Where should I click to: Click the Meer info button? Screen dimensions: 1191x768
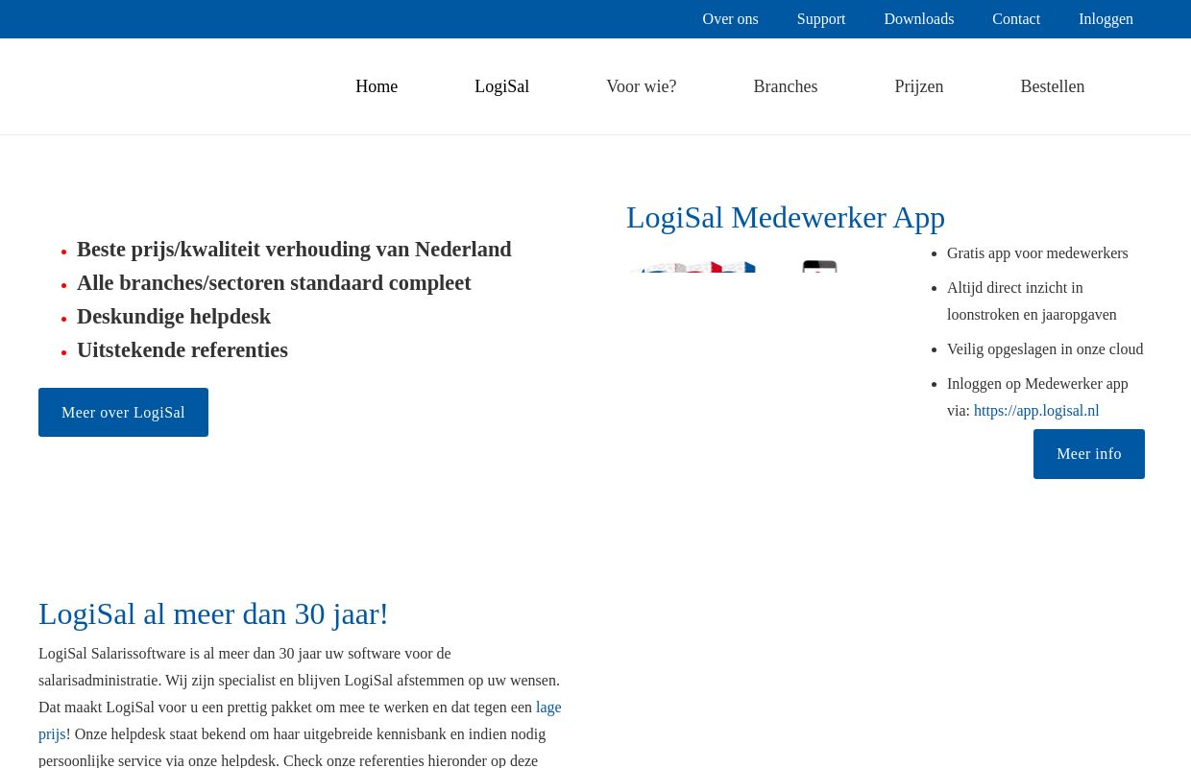(1089, 454)
